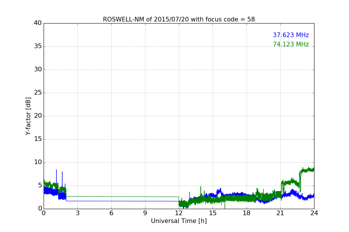Select the plot title ROSWELL-NM of 2015/07/20
The height and width of the screenshot is (232, 349).
click(179, 19)
